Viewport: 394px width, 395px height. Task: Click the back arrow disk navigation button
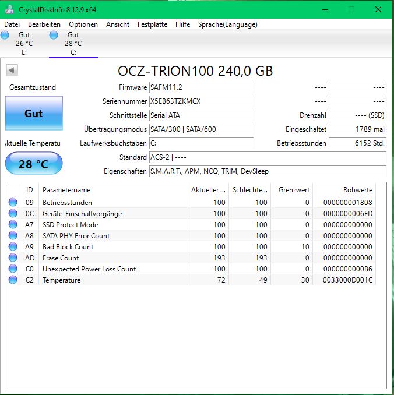[x=12, y=70]
